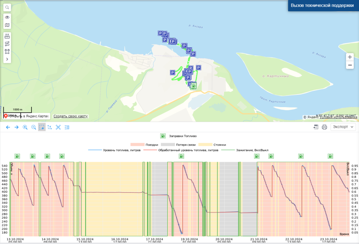Click Вызов технической поддержки button
This screenshot has height=244, width=359.
323,6
